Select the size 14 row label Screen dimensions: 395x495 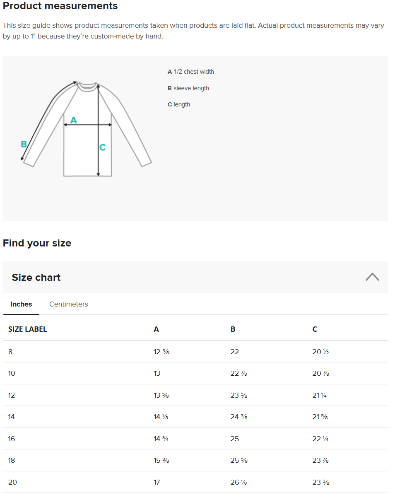12,417
